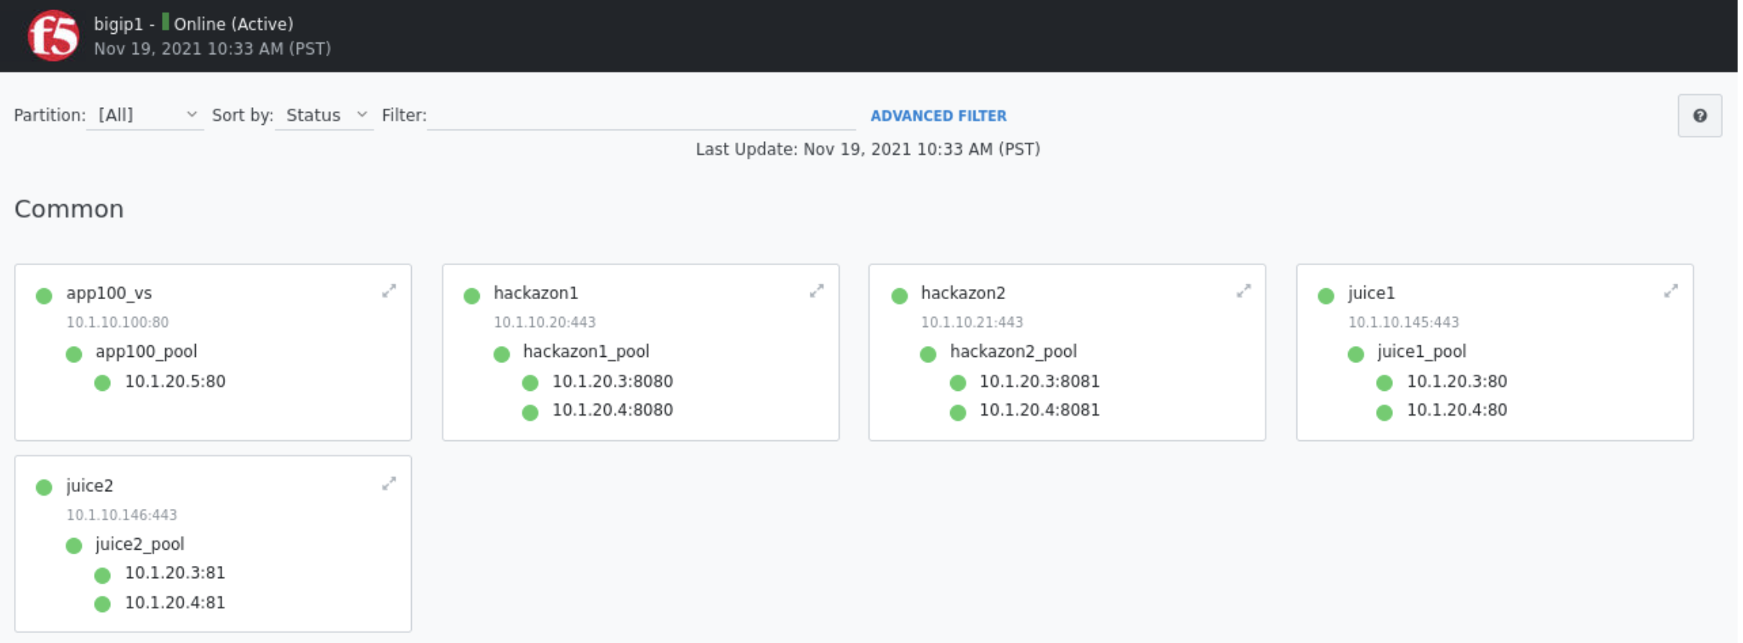The image size is (1743, 643).
Task: Click green status dot beside juice2
Action: 44,487
